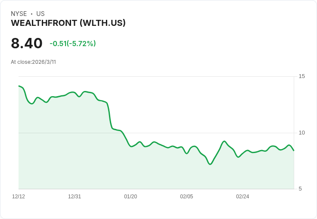
Task: Click the sharp peak after the lowest dip
Action: [224, 141]
